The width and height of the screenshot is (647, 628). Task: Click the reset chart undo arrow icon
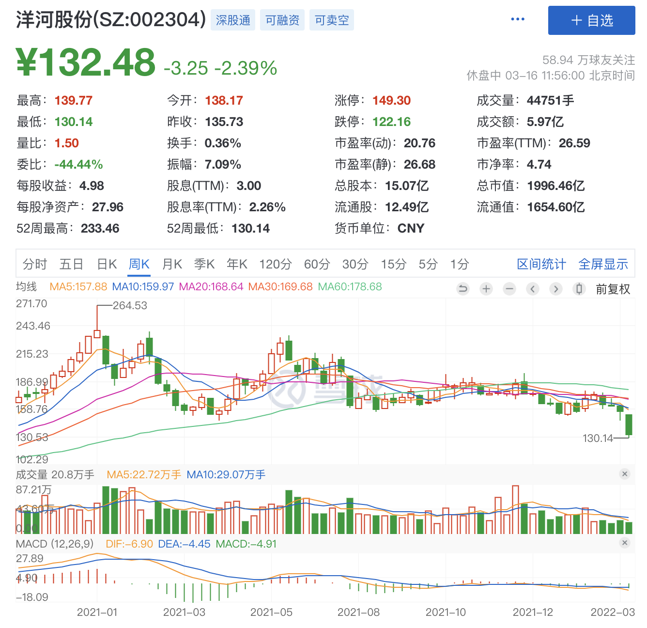point(463,289)
